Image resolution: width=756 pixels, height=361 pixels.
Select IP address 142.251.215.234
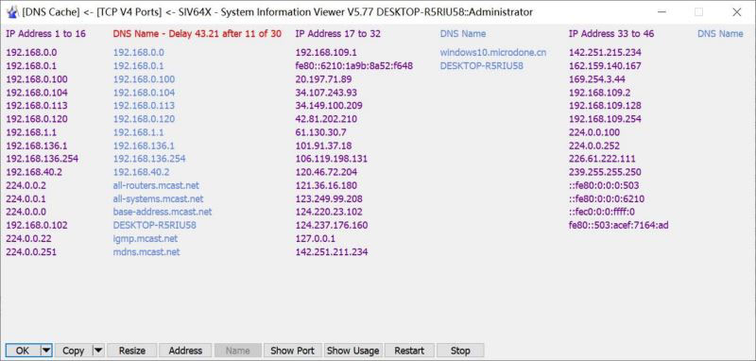tap(605, 53)
